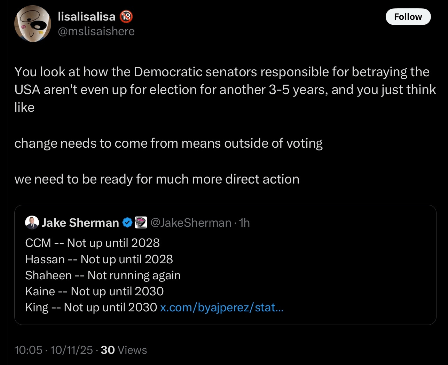
Task: Open the x.com/byajperez link
Action: (222, 307)
